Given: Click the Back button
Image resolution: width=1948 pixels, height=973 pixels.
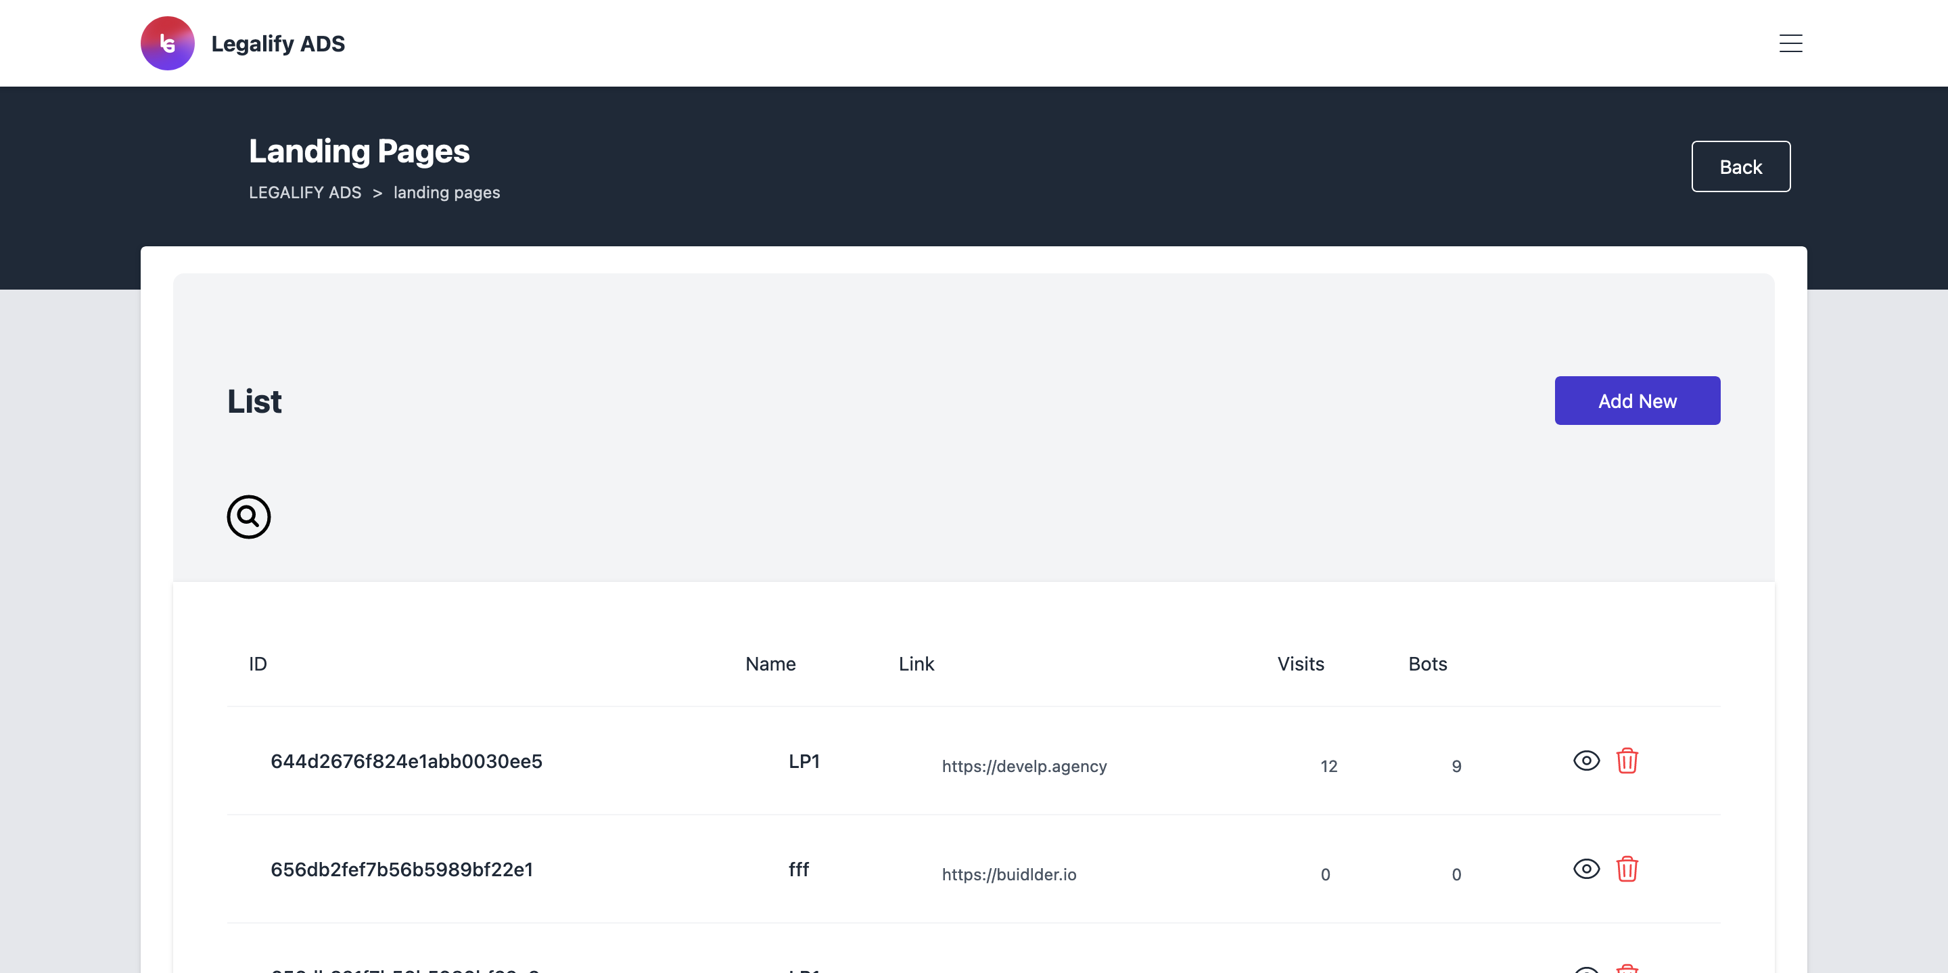Looking at the screenshot, I should pos(1740,166).
